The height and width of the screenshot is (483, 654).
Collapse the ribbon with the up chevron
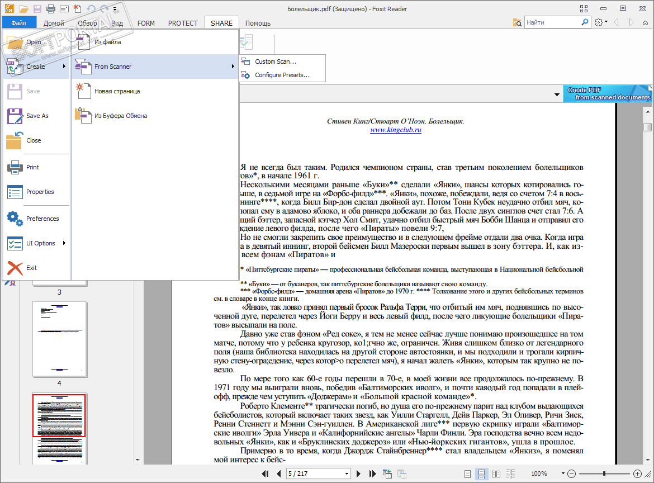tap(645, 23)
